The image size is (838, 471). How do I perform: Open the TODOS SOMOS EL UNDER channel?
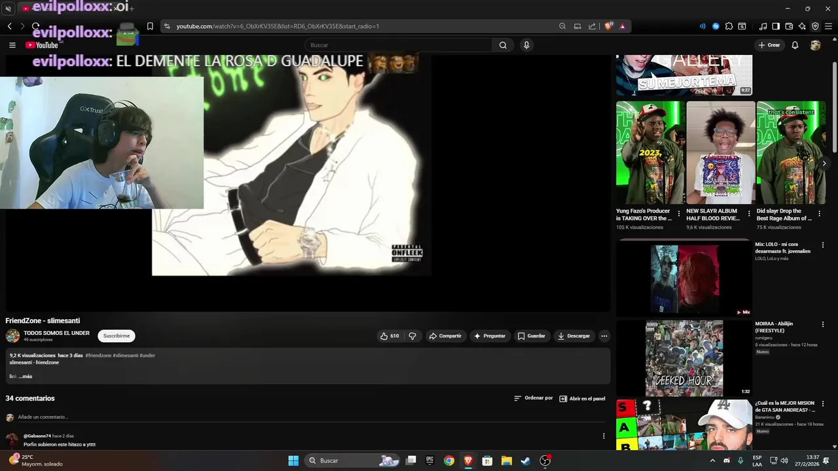[x=56, y=333]
